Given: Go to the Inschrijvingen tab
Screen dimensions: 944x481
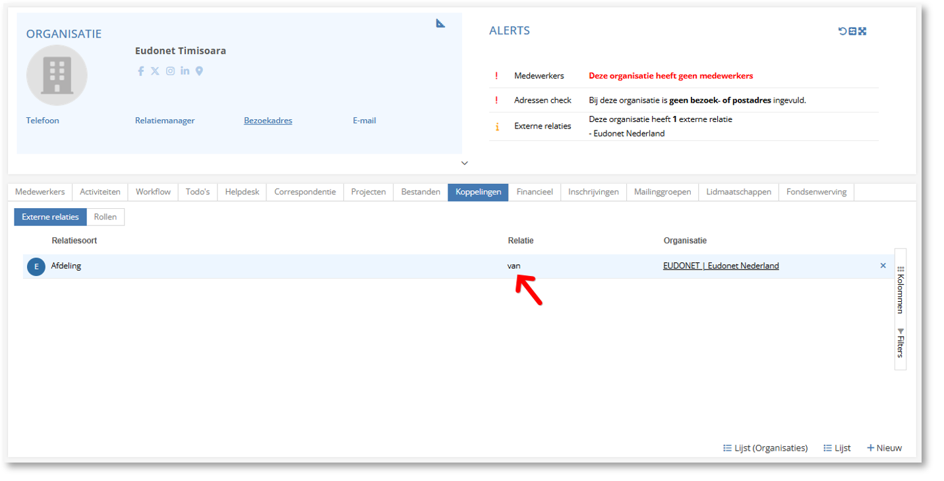Looking at the screenshot, I should pyautogui.click(x=593, y=192).
